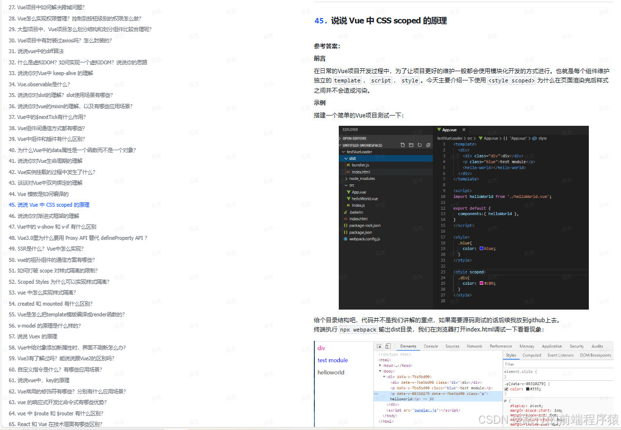Click the webpack.config.js file icon
The height and width of the screenshot is (430, 621).
[346, 239]
